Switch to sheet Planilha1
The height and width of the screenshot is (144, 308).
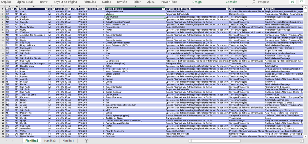click(68, 141)
